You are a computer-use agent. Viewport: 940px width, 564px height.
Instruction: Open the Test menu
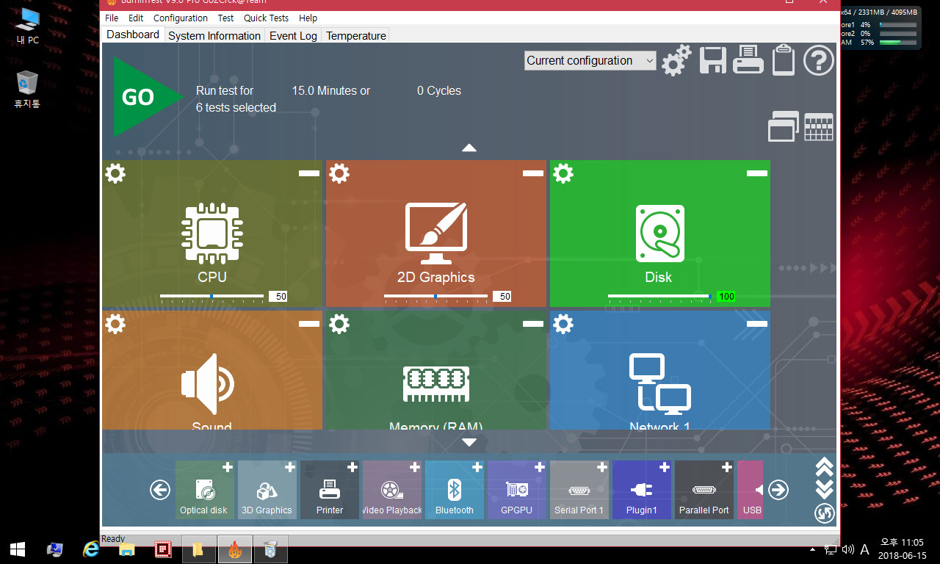click(x=226, y=18)
